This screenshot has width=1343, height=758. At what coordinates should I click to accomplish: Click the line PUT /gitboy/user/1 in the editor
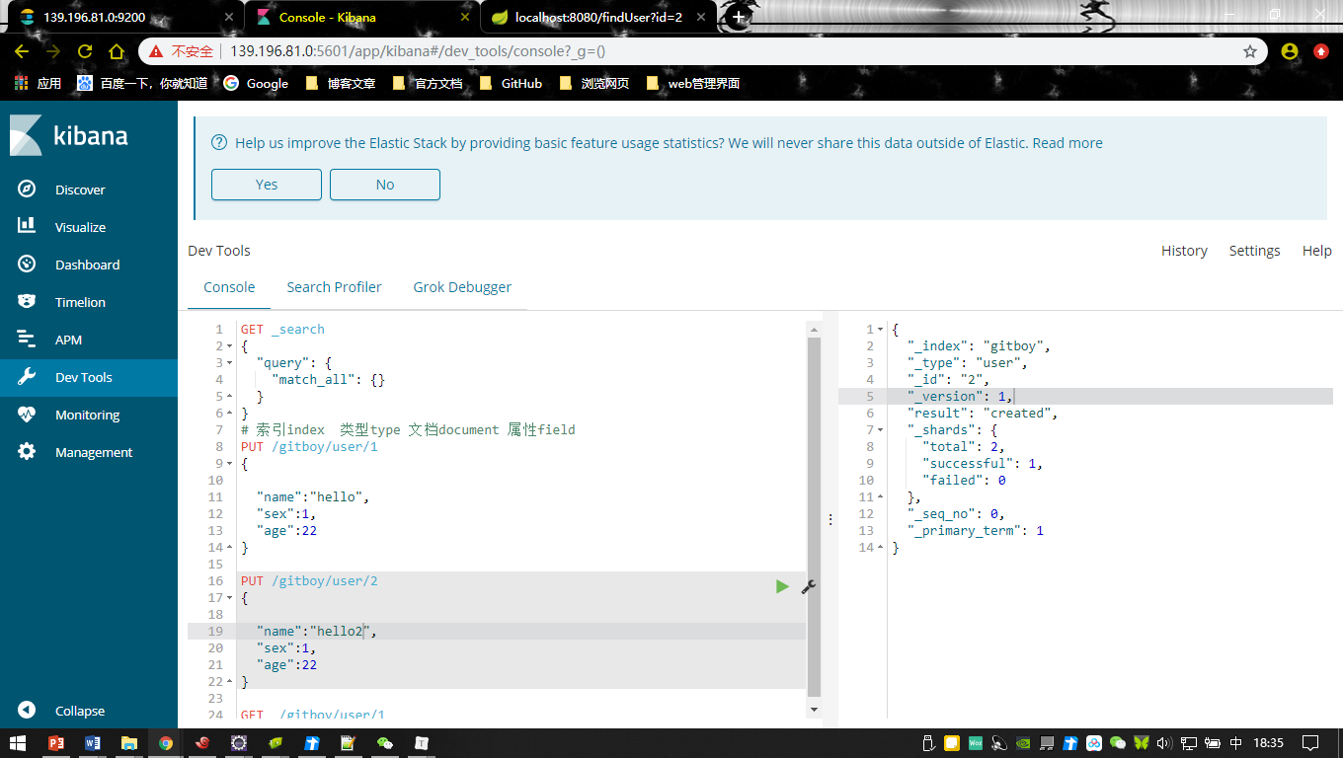[x=309, y=447]
